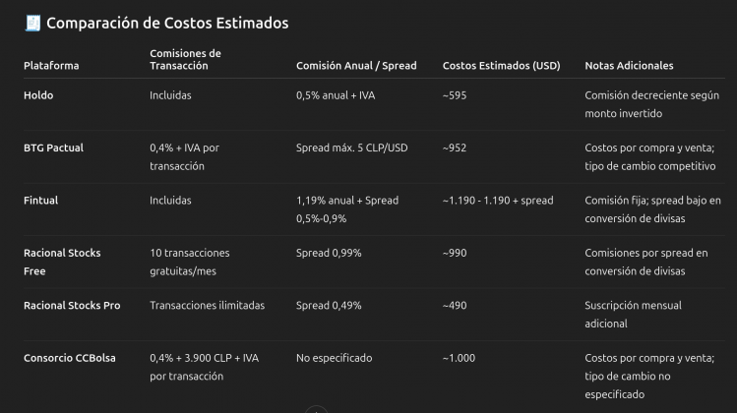This screenshot has height=413, width=737.
Task: Click the 'Comisiones de Transacción' column header
Action: 185,60
